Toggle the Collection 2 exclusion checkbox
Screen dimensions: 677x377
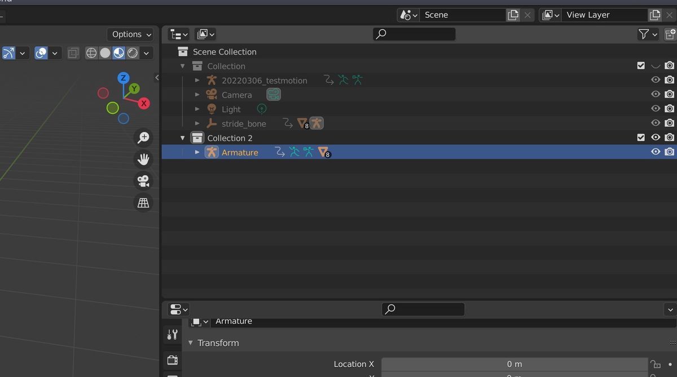[641, 137]
